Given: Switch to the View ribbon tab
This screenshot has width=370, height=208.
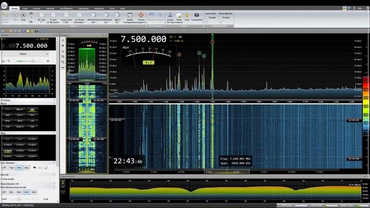Looking at the screenshot, I should 25,8.
